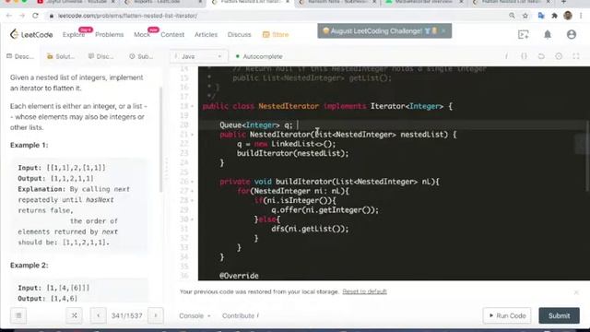Click the LeetCode logo

(31, 34)
